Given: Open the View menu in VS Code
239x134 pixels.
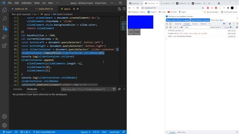Looking at the screenshot, I should [x=37, y=3].
